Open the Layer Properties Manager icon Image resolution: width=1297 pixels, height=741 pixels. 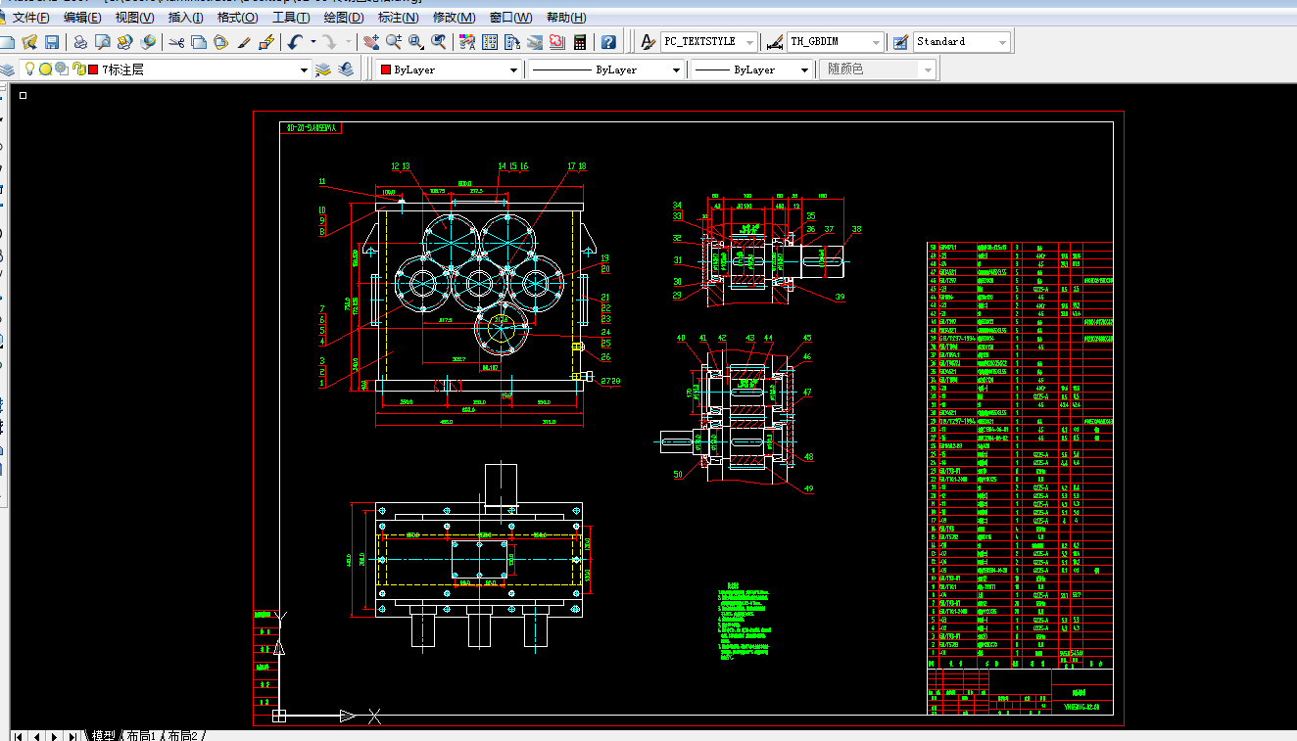[x=9, y=69]
